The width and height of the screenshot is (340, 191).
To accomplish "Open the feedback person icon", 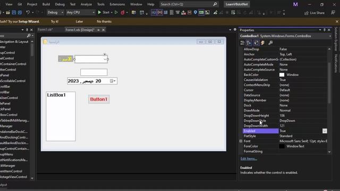I will (x=333, y=13).
